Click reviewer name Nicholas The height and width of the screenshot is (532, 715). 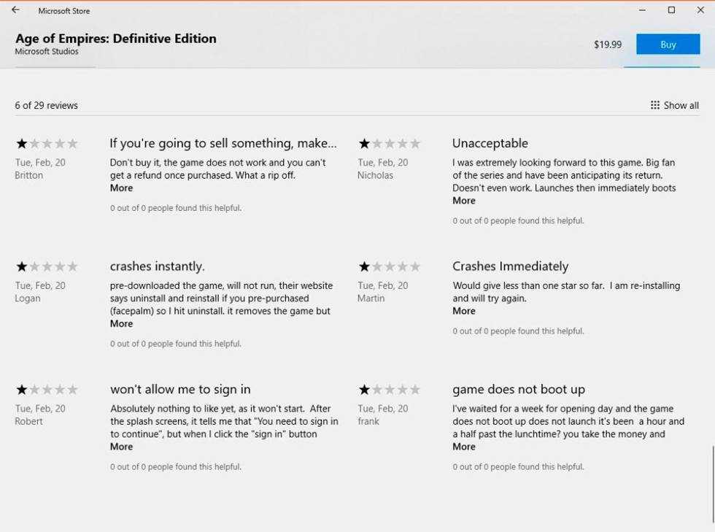click(375, 175)
